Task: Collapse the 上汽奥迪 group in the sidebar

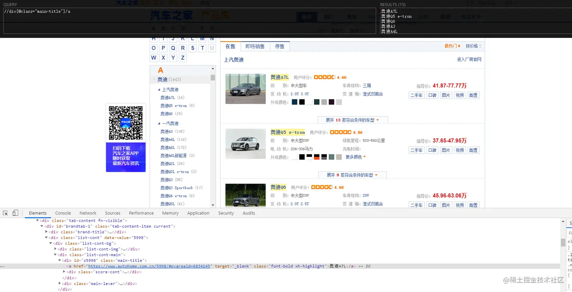Action: [x=159, y=90]
